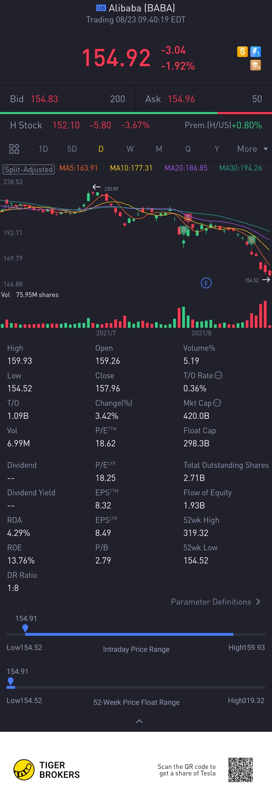Open the chart layout grid icon
The height and width of the screenshot is (808, 272).
tap(14, 149)
